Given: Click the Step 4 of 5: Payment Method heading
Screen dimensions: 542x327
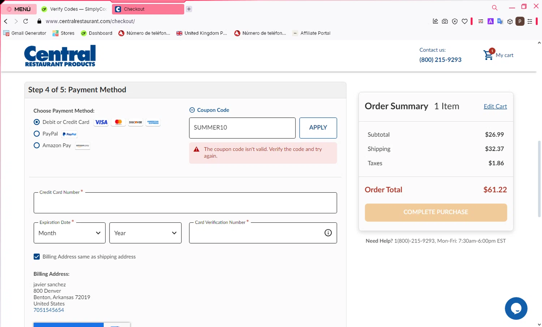Looking at the screenshot, I should [77, 90].
